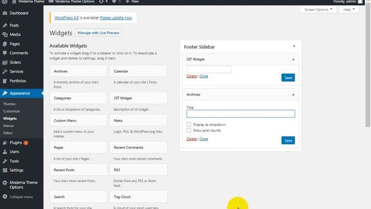The height and width of the screenshot is (209, 371).
Task: Click the Services wrench icon
Action: [5, 71]
